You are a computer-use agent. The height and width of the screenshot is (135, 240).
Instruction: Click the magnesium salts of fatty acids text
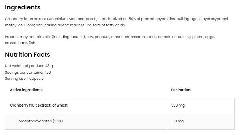(98, 25)
